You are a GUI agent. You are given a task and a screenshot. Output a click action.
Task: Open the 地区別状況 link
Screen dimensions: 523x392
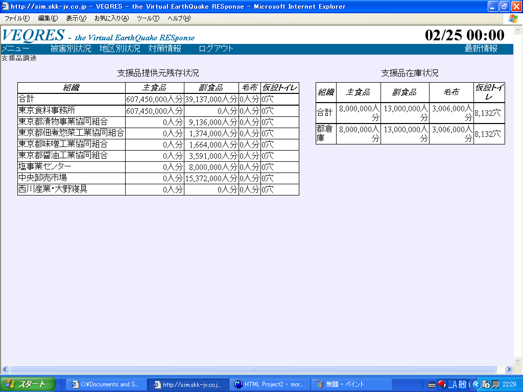[x=120, y=49]
